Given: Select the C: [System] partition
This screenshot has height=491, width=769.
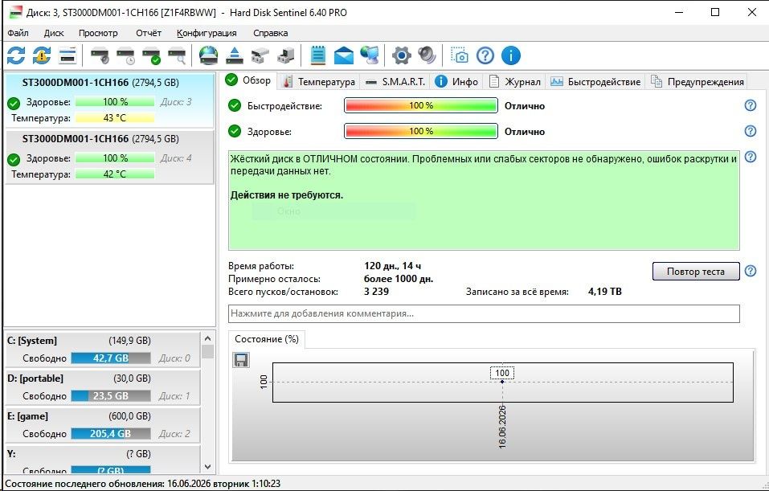Looking at the screenshot, I should 103,350.
